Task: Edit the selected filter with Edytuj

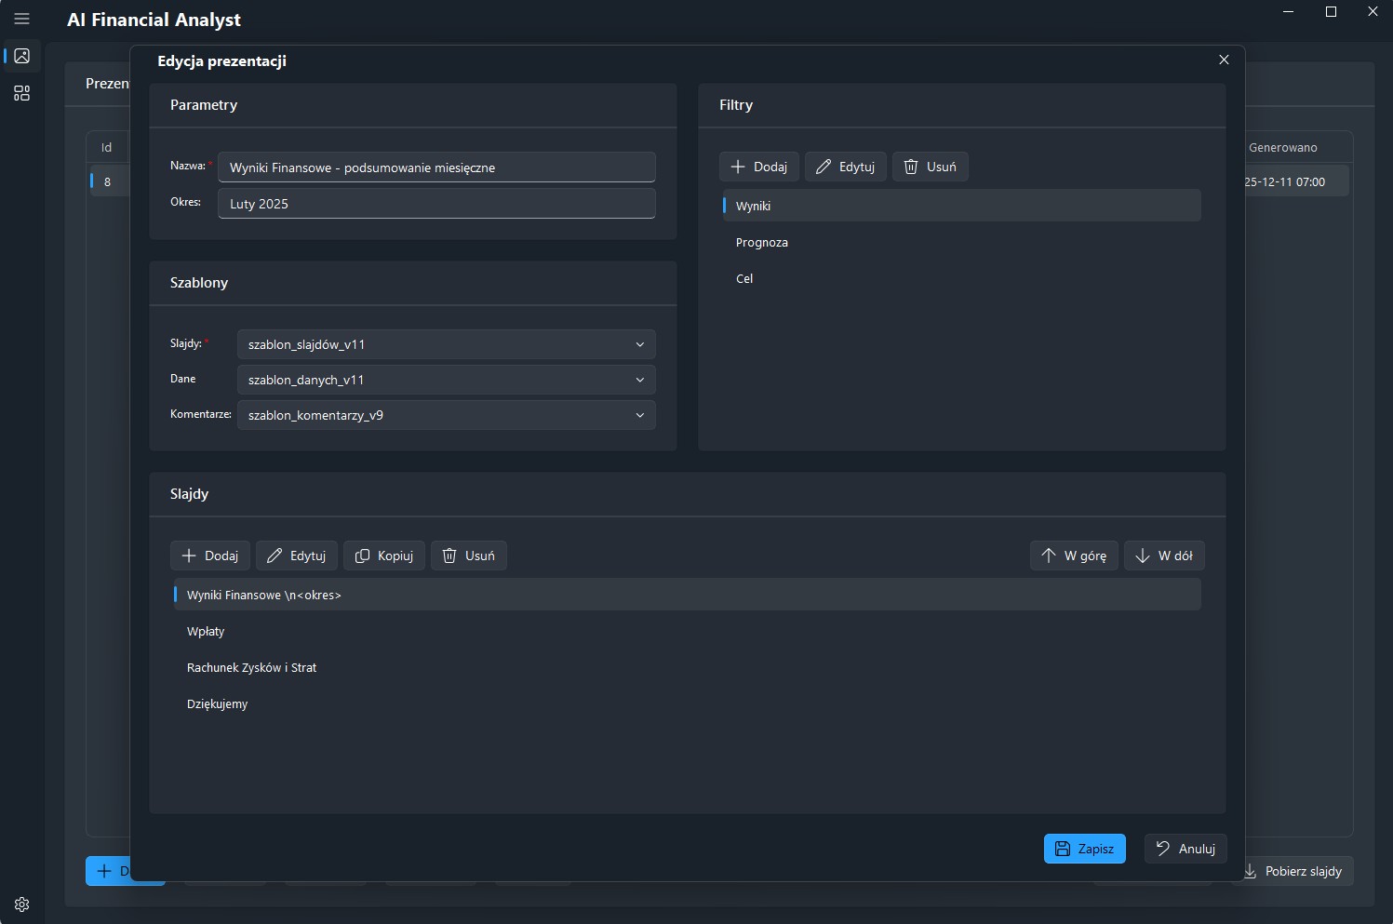Action: pyautogui.click(x=845, y=167)
